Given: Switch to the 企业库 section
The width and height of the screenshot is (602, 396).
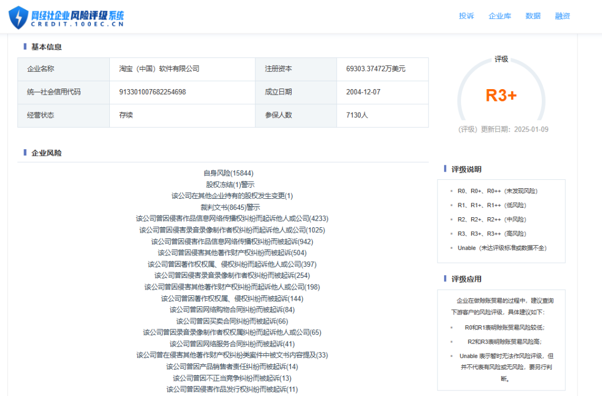Looking at the screenshot, I should [x=500, y=16].
